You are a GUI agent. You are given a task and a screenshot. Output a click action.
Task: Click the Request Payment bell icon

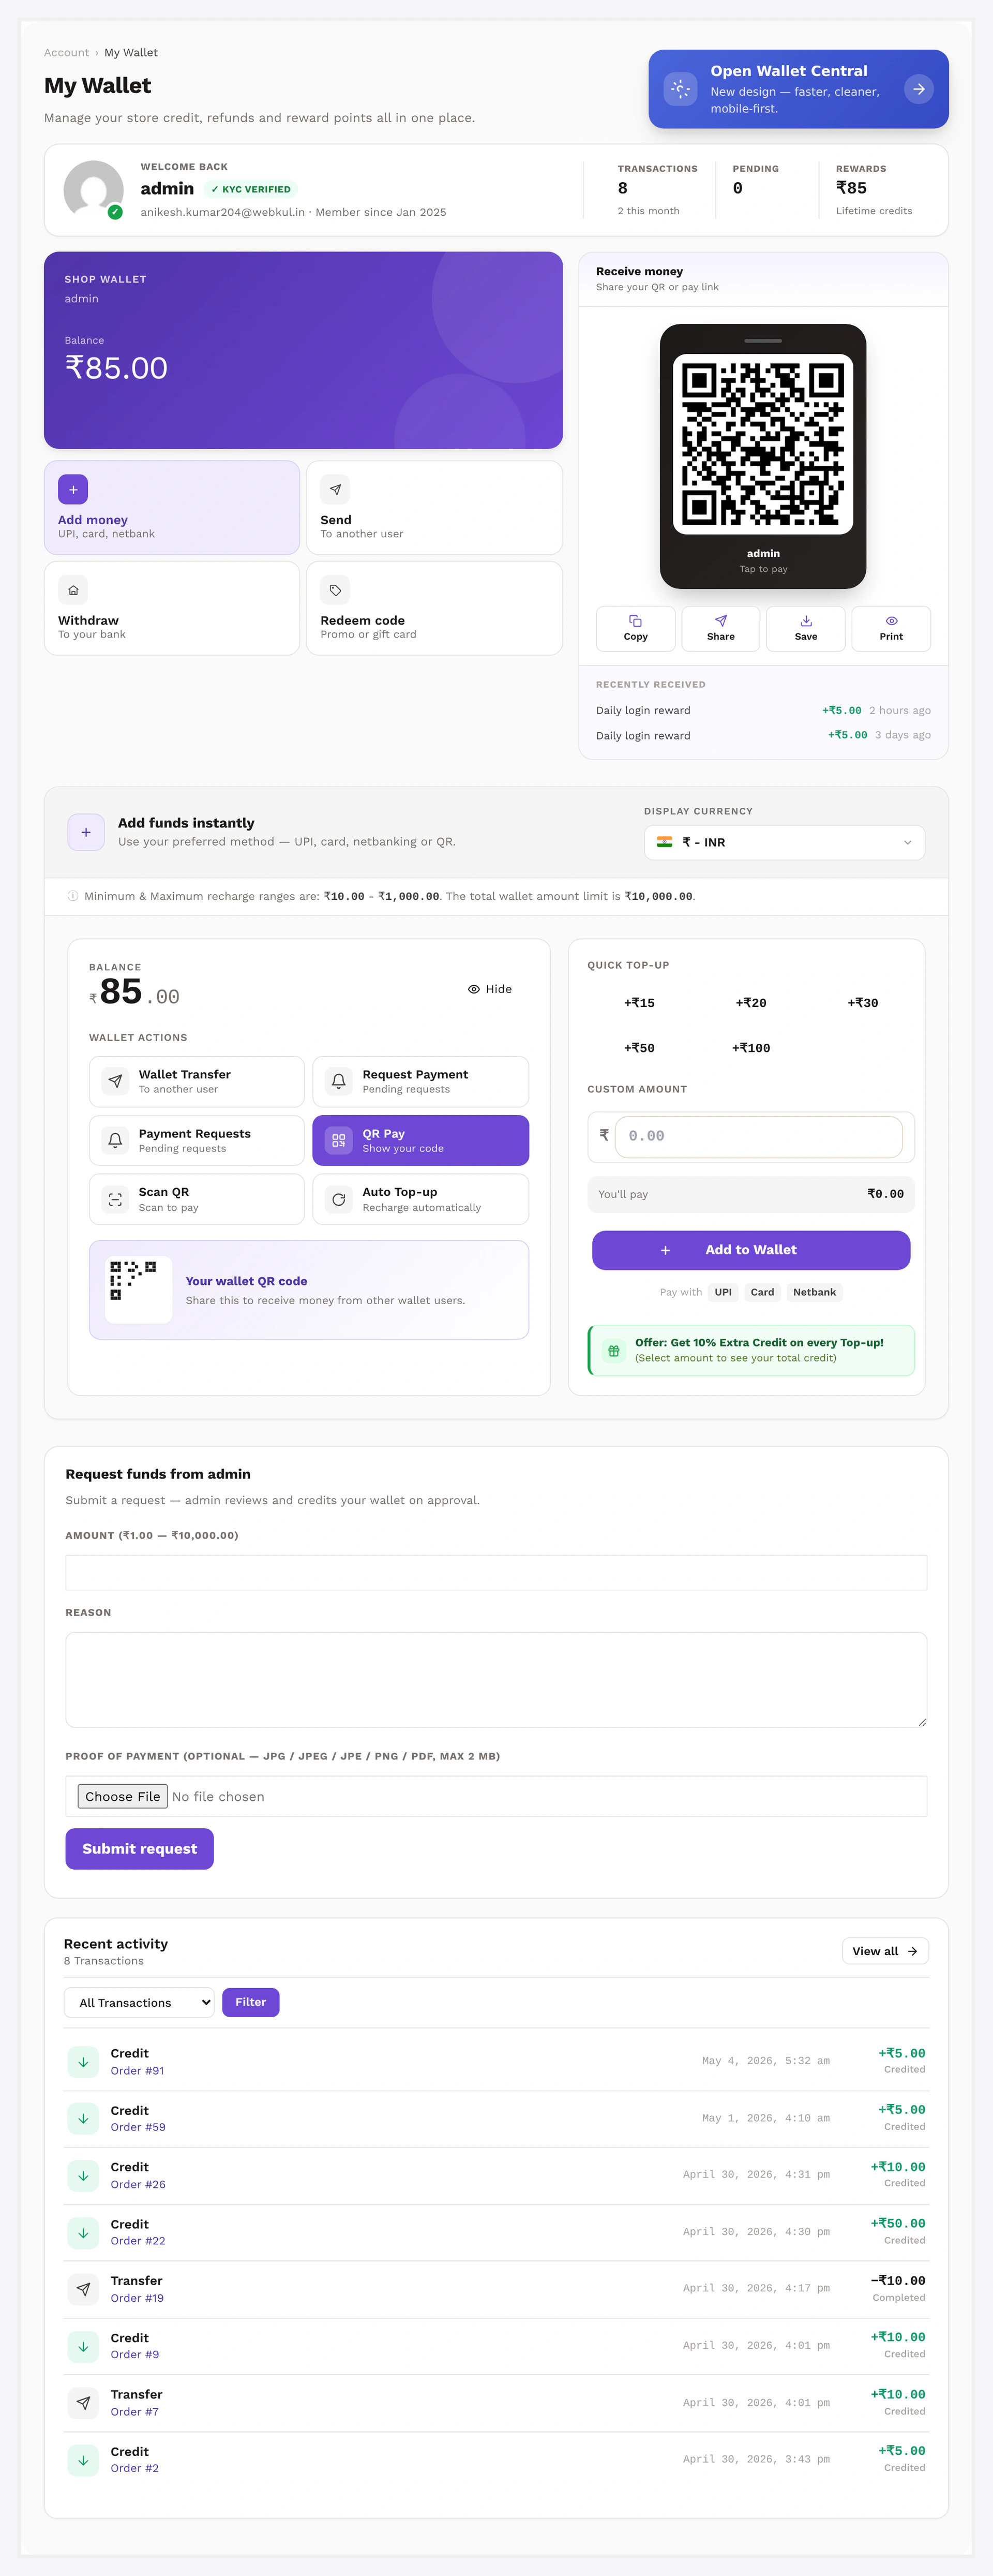(x=339, y=1081)
